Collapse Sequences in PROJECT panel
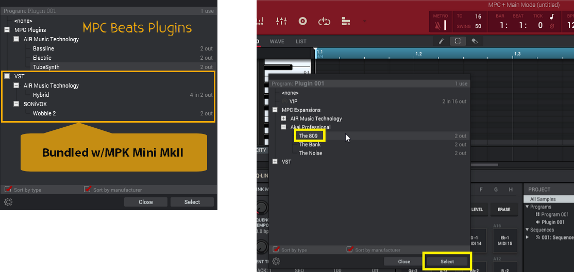The width and height of the screenshot is (574, 272). pyautogui.click(x=527, y=230)
